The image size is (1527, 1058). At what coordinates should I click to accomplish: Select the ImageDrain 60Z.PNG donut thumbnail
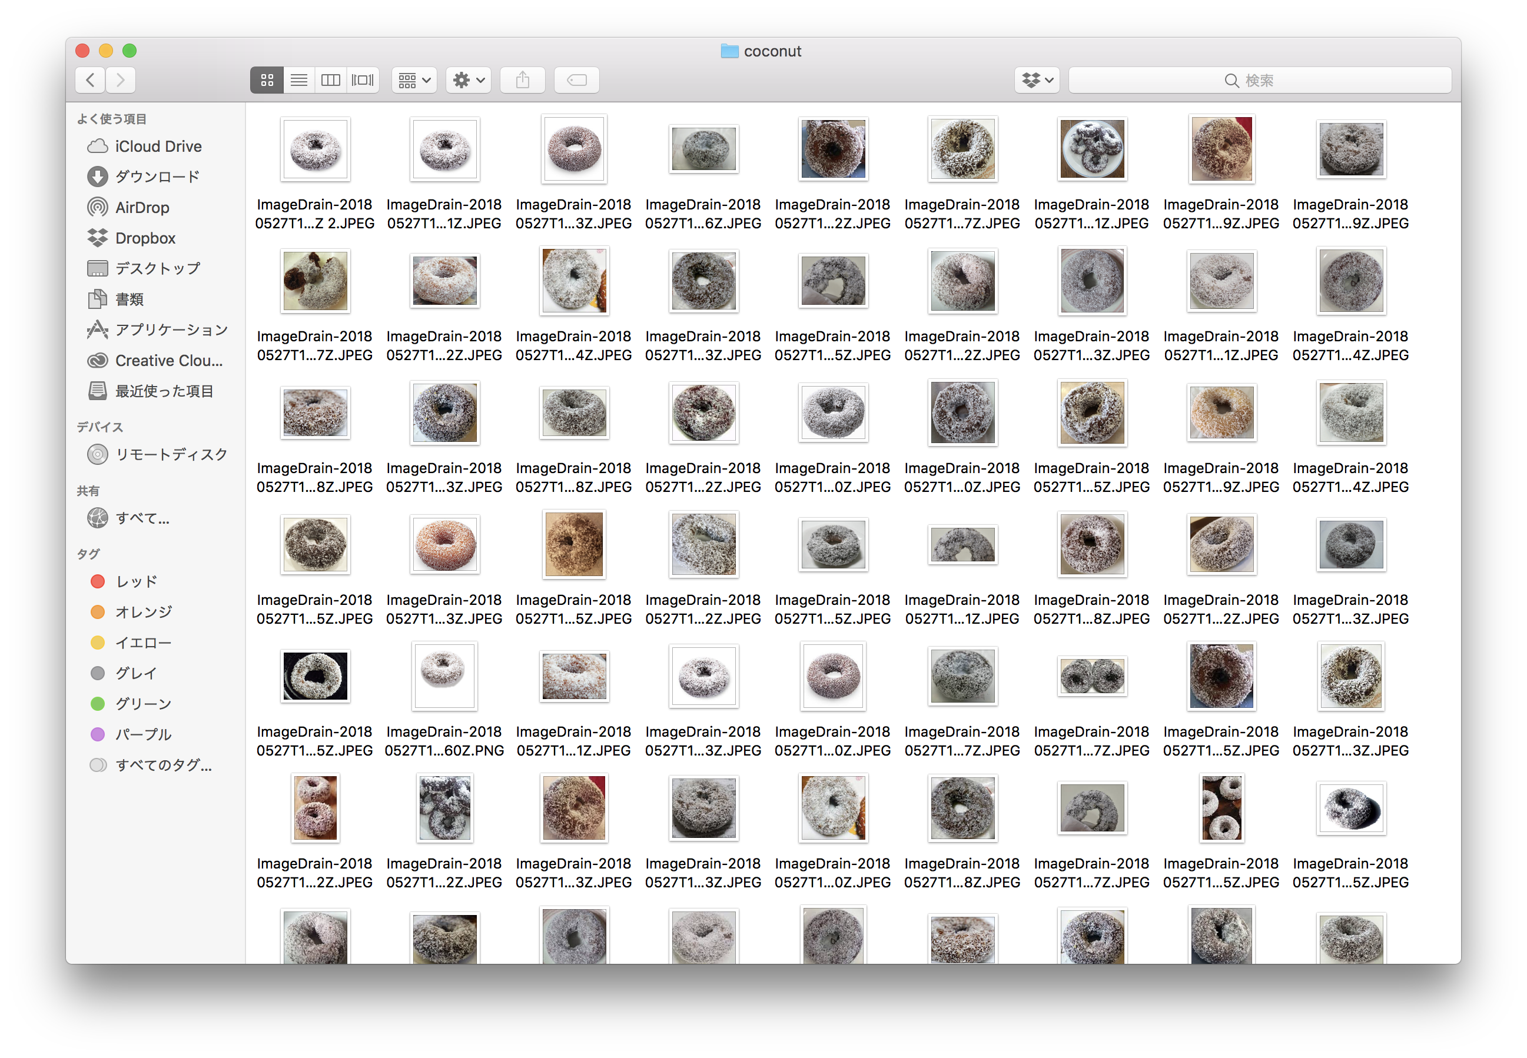click(x=444, y=675)
